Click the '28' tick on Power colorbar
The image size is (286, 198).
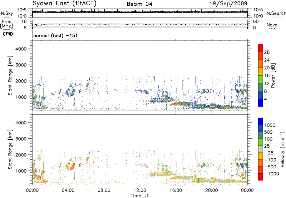click(x=267, y=52)
